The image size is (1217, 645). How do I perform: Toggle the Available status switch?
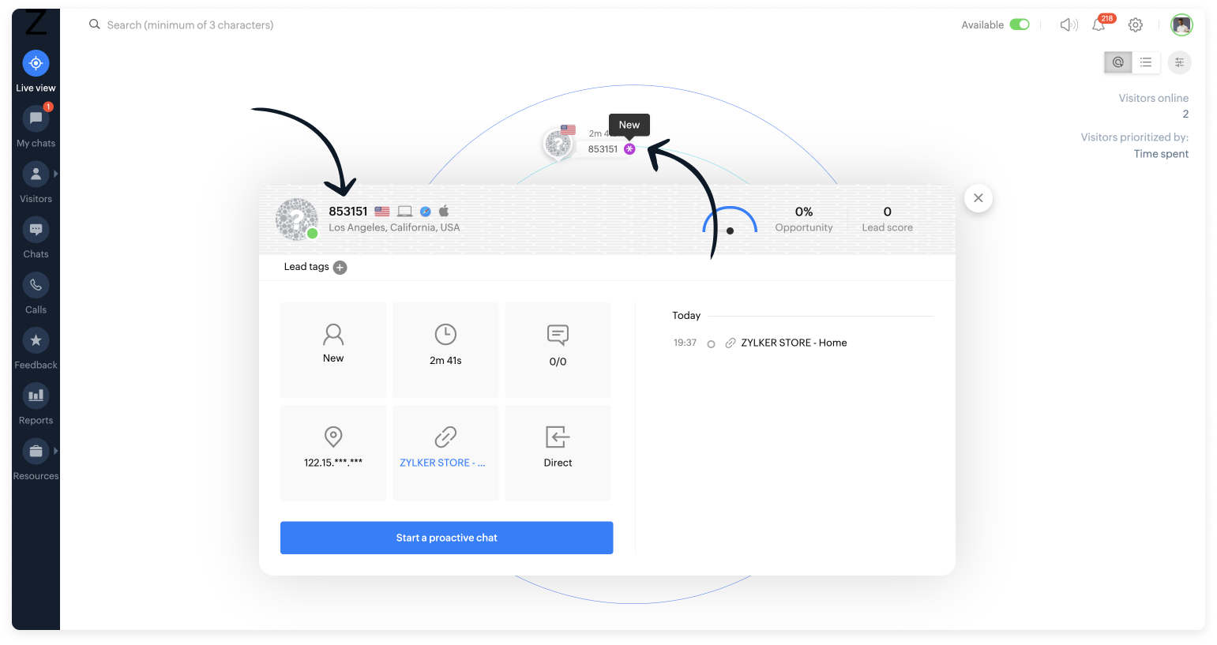[1020, 24]
